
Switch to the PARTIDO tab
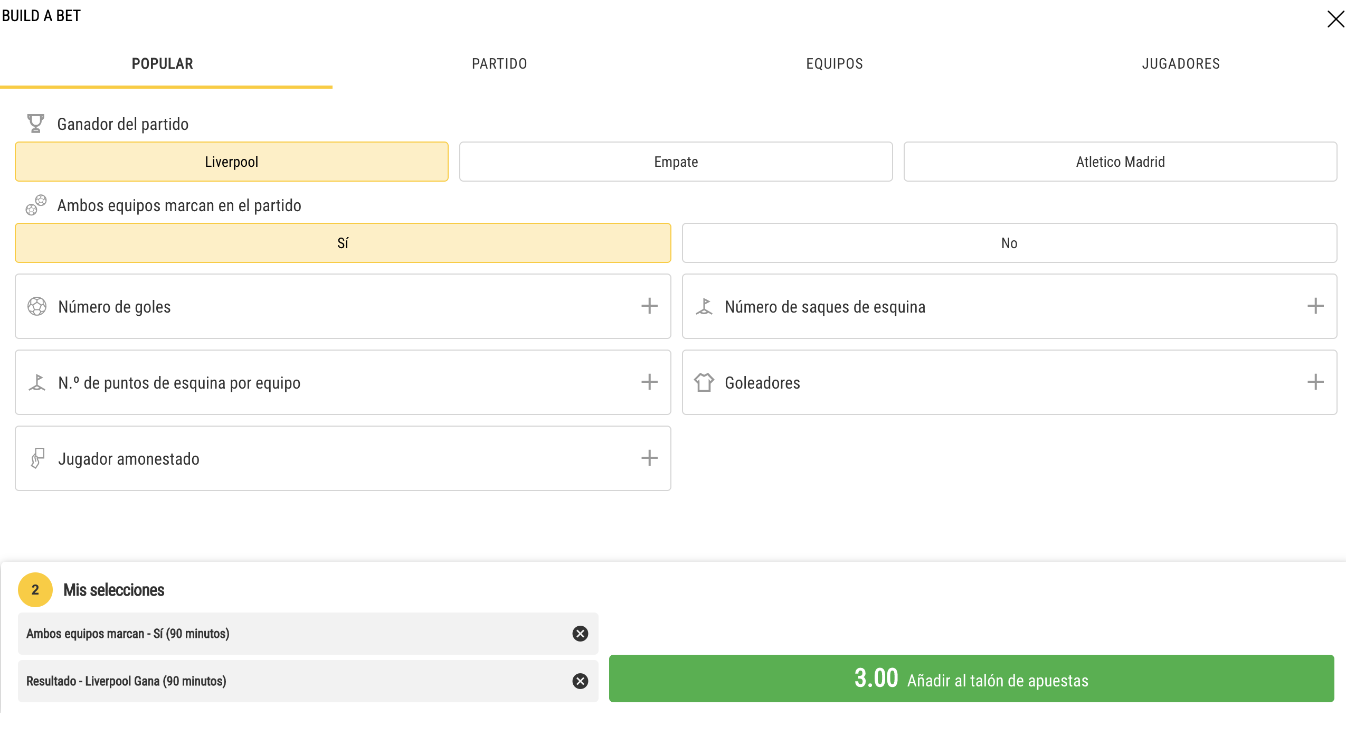pyautogui.click(x=499, y=64)
